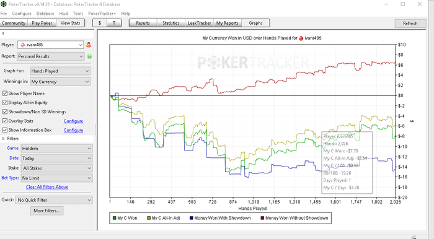Image resolution: width=434 pixels, height=239 pixels.
Task: Toggle Display All-in Equity checkbox
Action: point(5,103)
